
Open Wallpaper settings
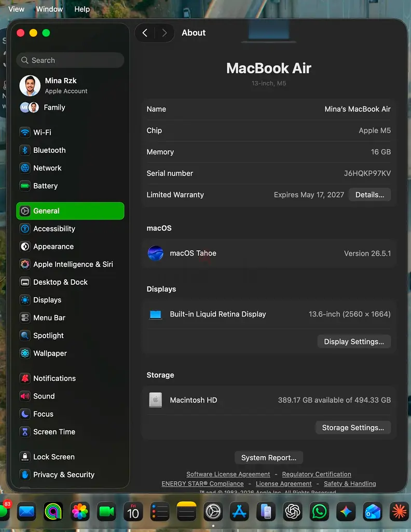(70, 353)
